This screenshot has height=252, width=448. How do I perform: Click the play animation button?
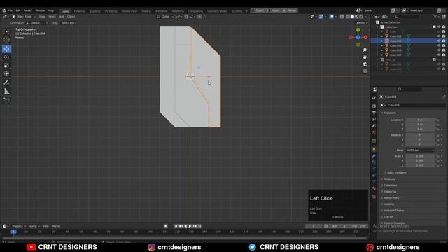pos(190,226)
